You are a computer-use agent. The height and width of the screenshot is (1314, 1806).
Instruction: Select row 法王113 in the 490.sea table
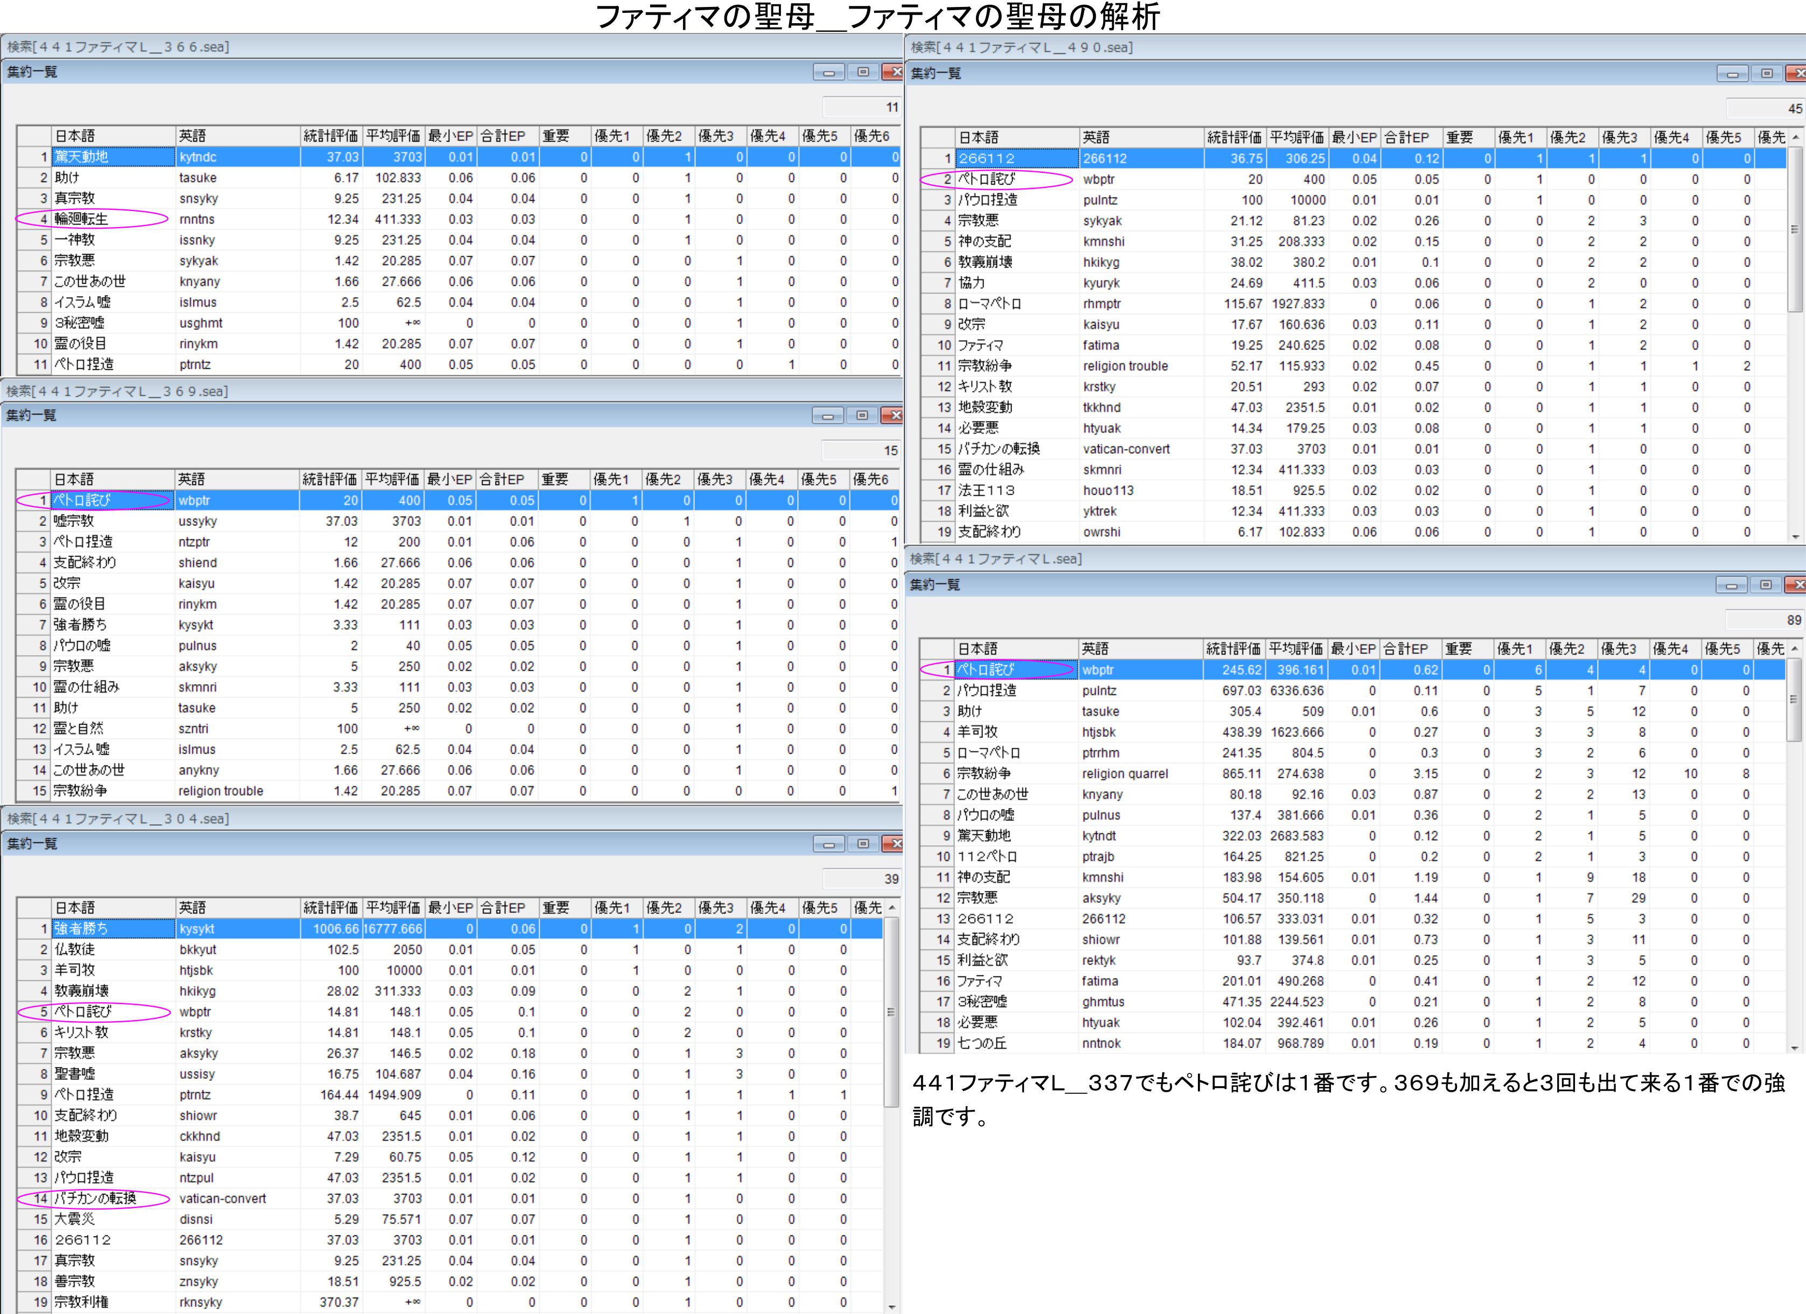click(x=1354, y=490)
